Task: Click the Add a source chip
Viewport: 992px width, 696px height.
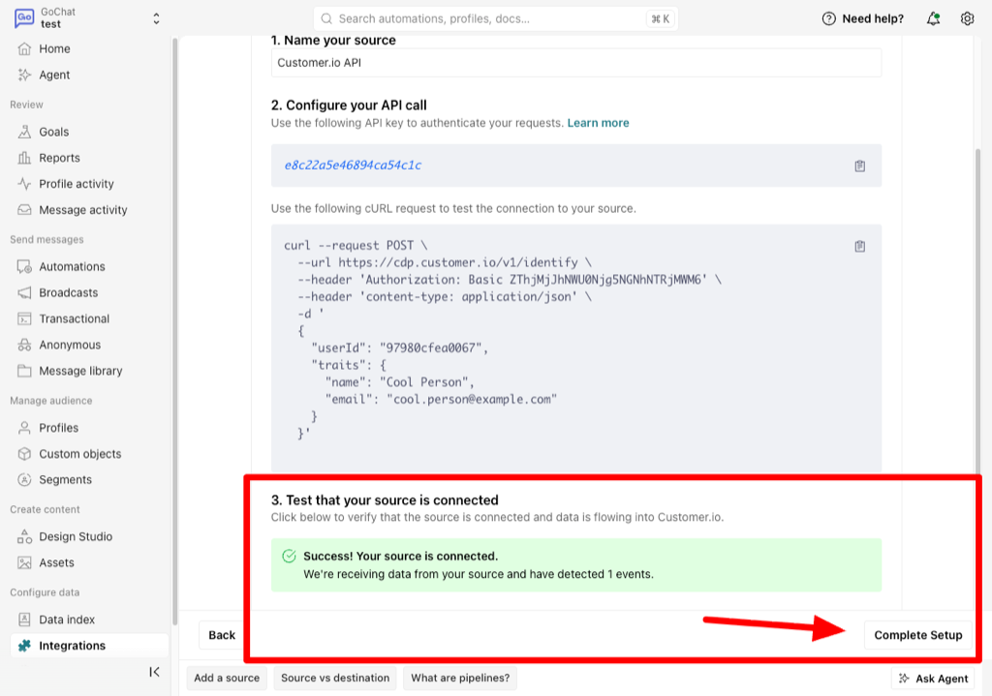Action: point(227,678)
